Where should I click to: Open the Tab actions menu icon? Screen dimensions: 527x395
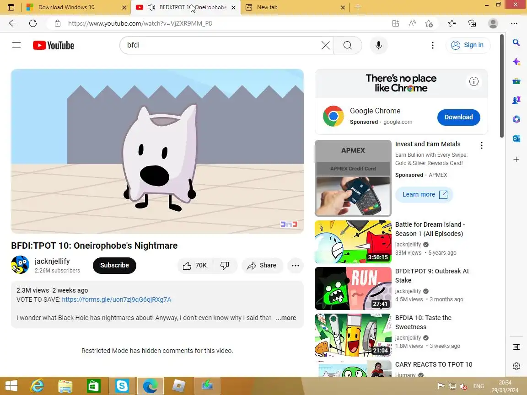[x=11, y=7]
